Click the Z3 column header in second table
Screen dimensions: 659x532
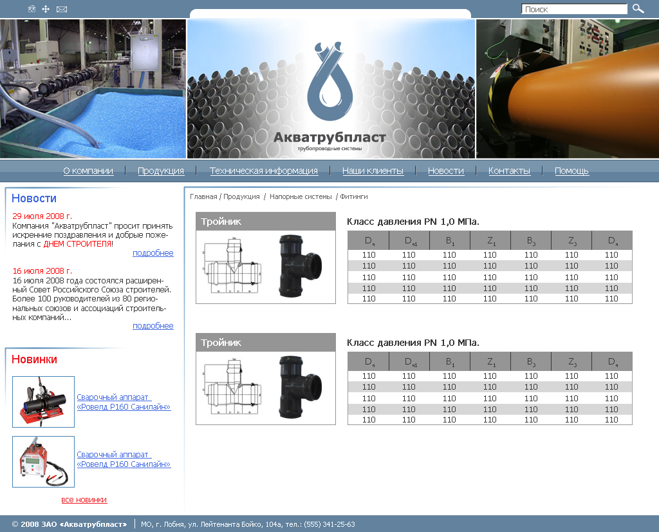pos(571,362)
